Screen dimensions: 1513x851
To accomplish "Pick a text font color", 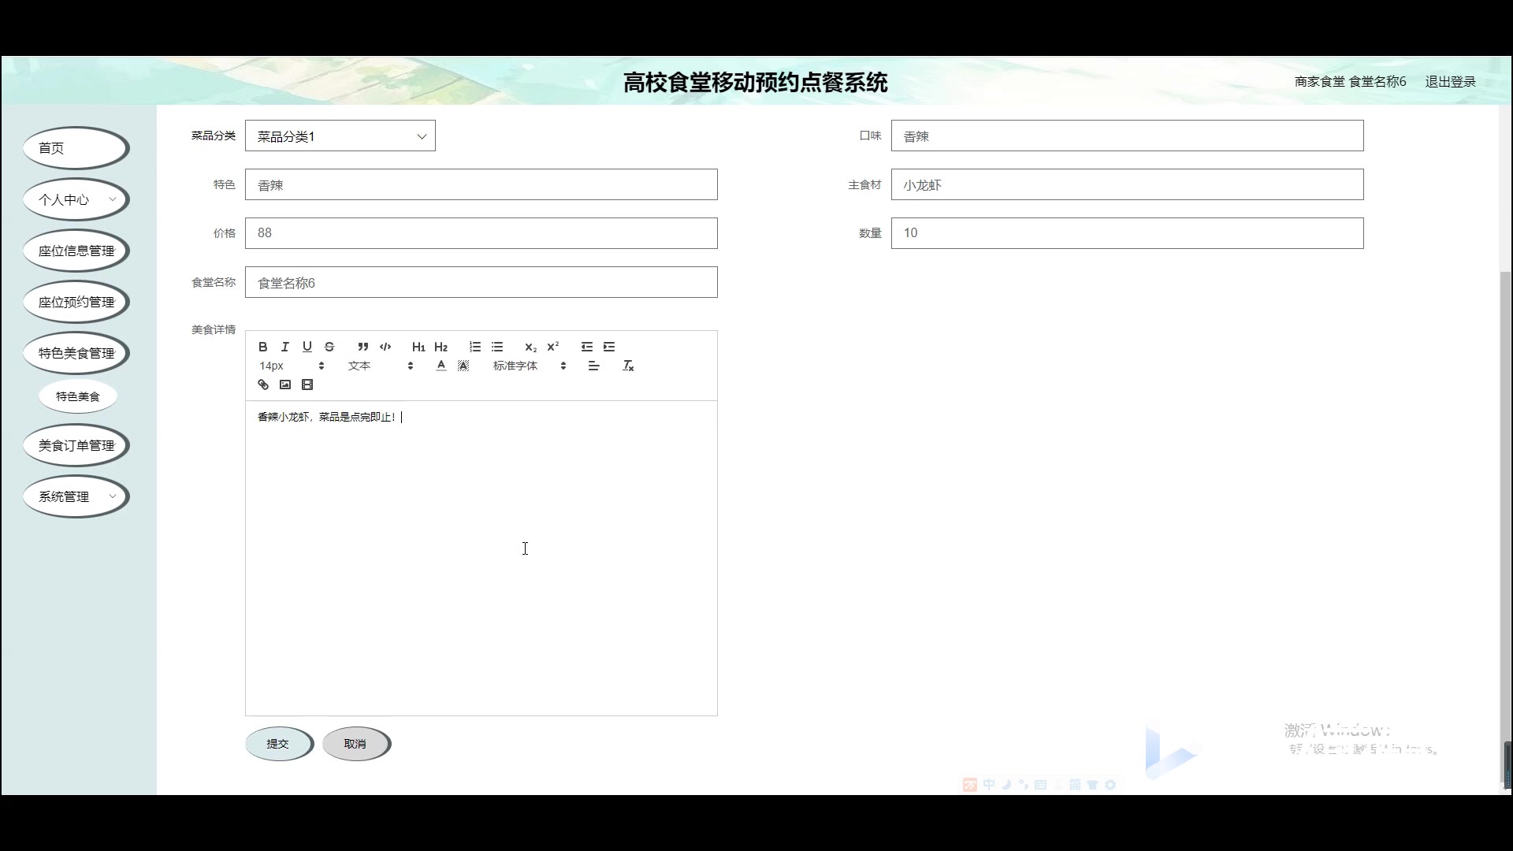I will [x=441, y=366].
